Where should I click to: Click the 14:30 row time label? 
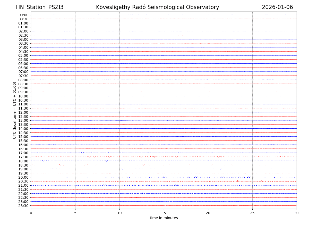pyautogui.click(x=23, y=133)
